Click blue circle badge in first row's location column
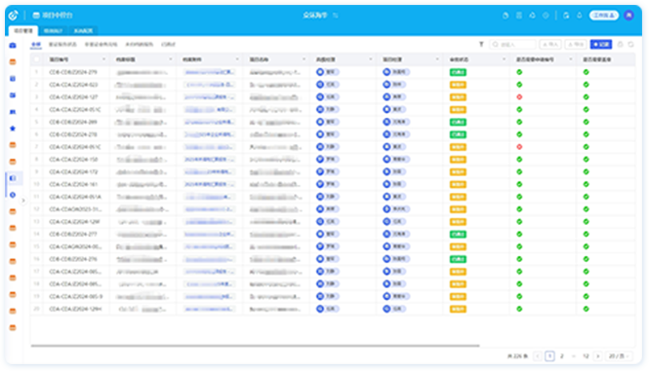The image size is (649, 371). (x=320, y=72)
